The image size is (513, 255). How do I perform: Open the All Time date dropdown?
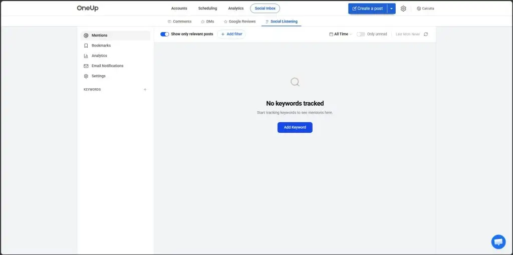pos(341,34)
